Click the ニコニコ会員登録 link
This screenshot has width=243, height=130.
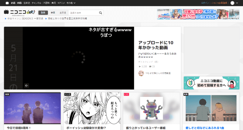tap(219, 3)
